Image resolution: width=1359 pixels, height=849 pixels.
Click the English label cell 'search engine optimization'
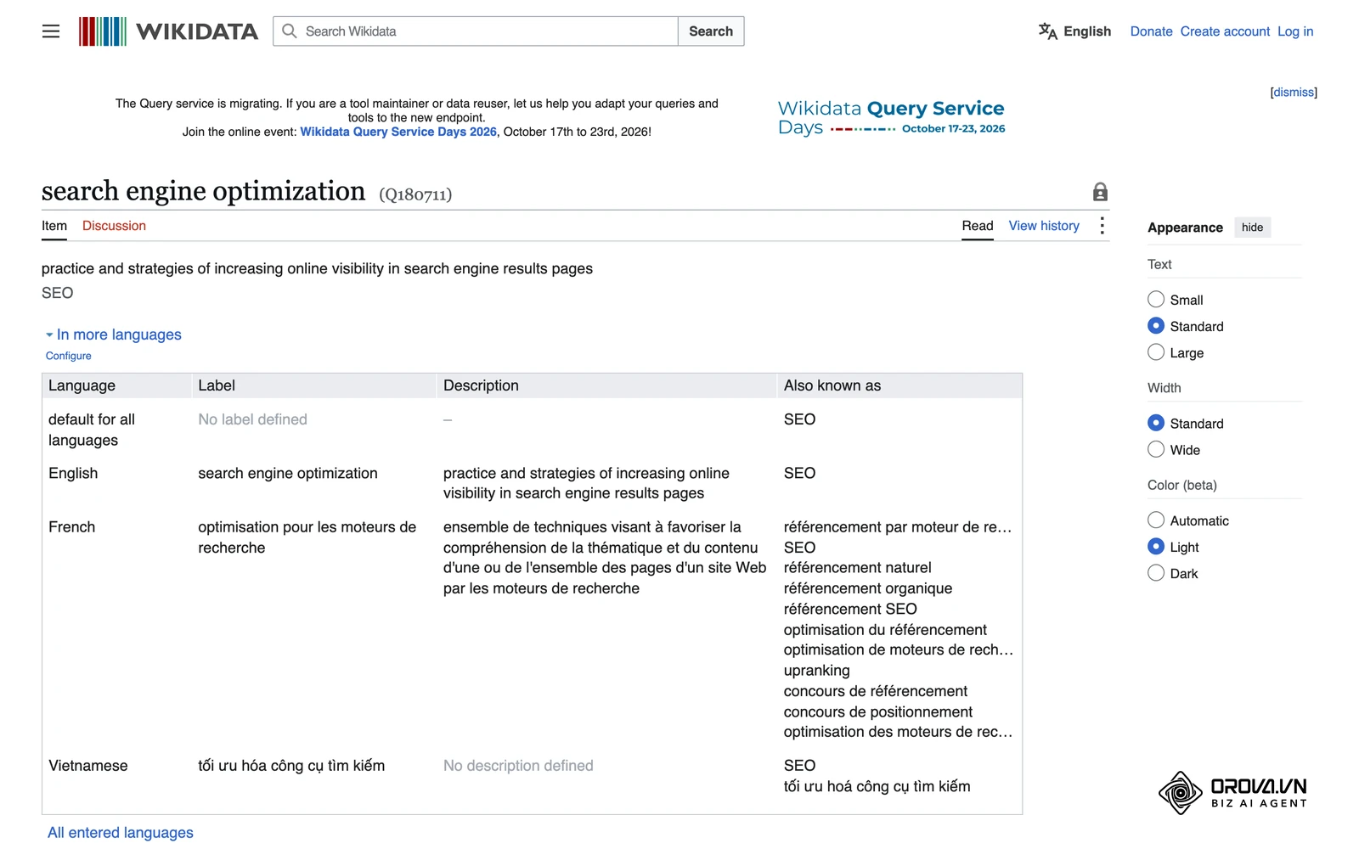(x=288, y=474)
